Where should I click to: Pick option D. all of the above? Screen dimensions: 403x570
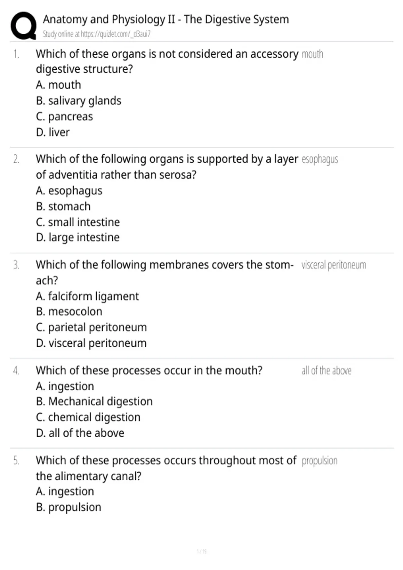[x=80, y=433]
